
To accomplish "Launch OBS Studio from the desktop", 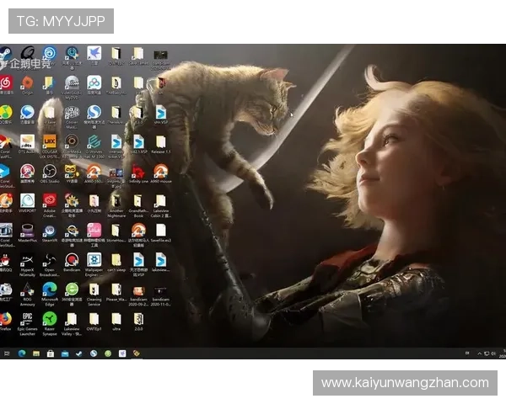I will 49,171.
